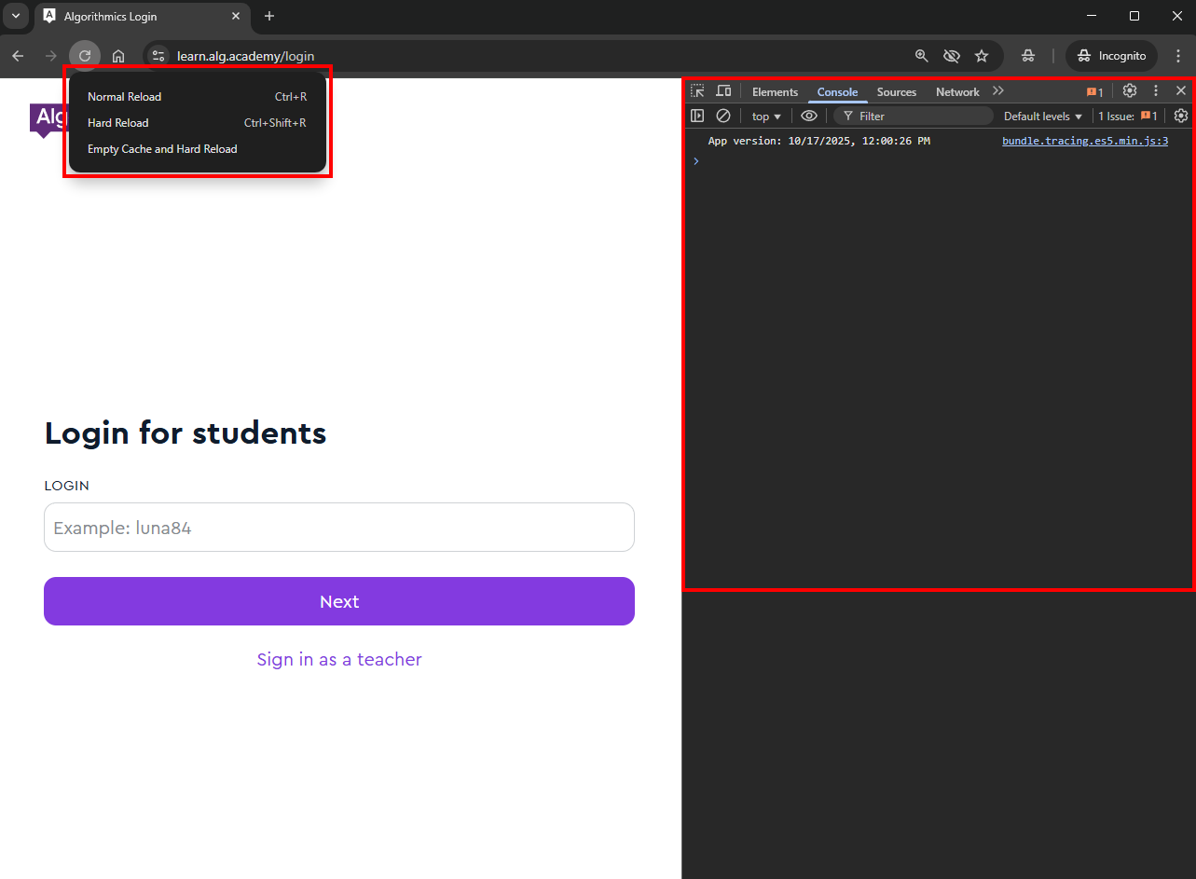The width and height of the screenshot is (1196, 879).
Task: Click the Sign in as a teacher link
Action: [339, 660]
